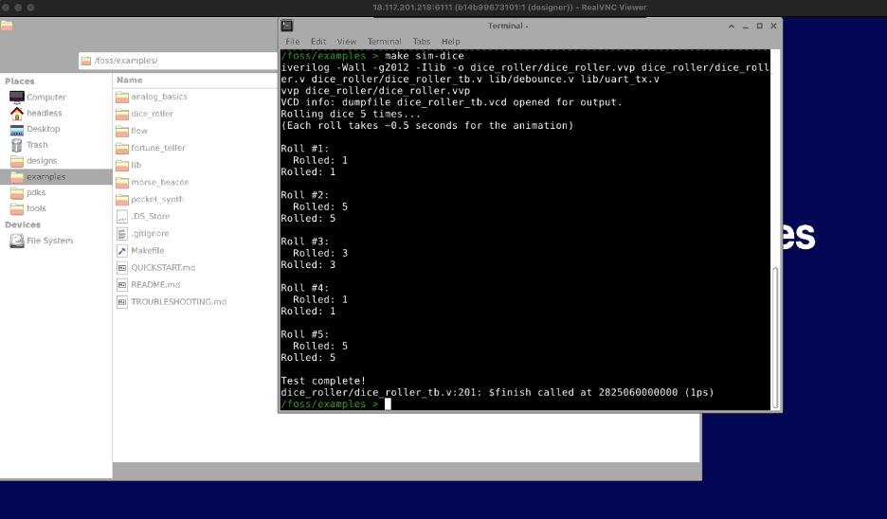
Task: Click the terminal icon in the title bar
Action: click(287, 26)
